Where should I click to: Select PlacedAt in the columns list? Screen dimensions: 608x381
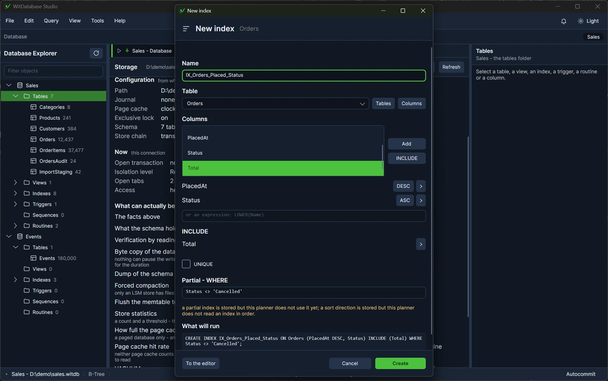tap(283, 138)
